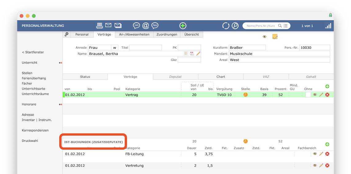This screenshot has height=174, width=351.
Task: Open Druckwahl in the sidebar
Action: click(30, 141)
